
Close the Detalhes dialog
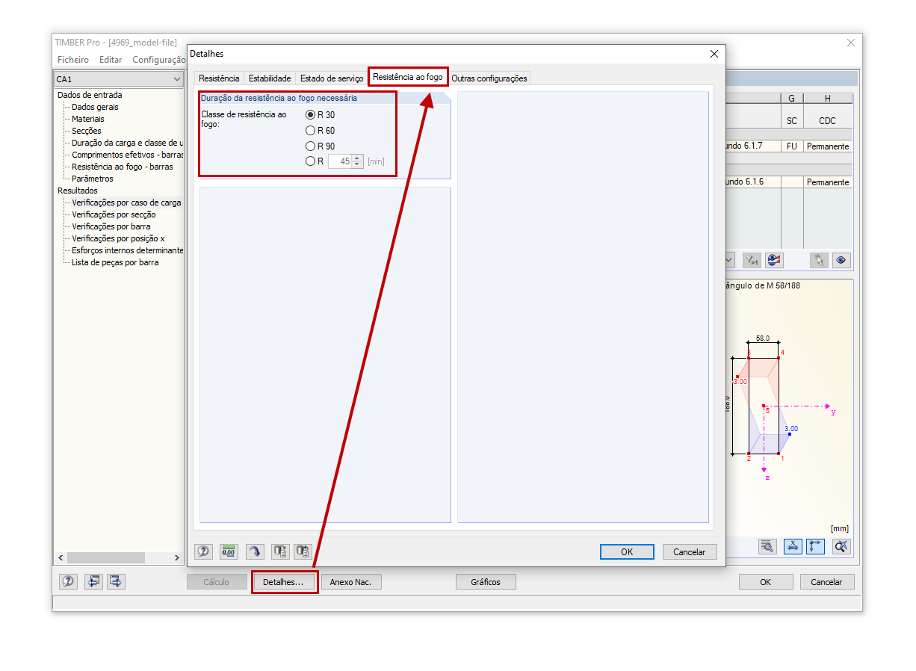(714, 54)
